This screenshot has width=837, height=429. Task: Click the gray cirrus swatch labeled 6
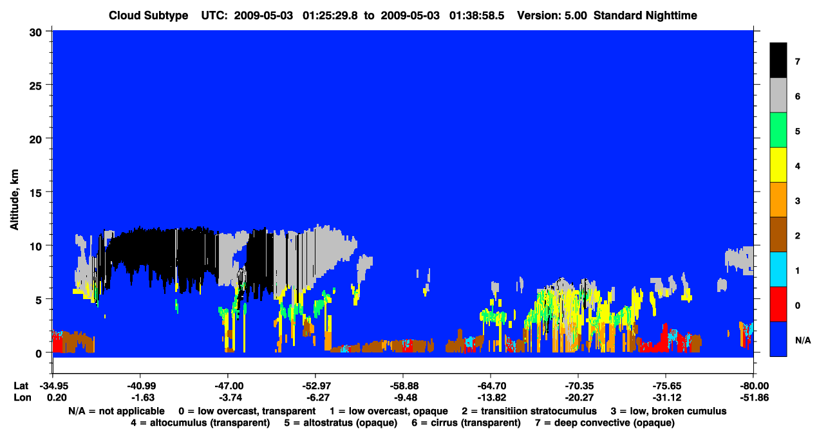pos(778,95)
